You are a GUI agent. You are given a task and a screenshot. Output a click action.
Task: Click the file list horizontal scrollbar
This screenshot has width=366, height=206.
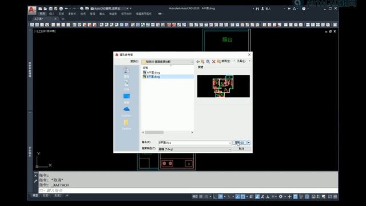[154, 132]
